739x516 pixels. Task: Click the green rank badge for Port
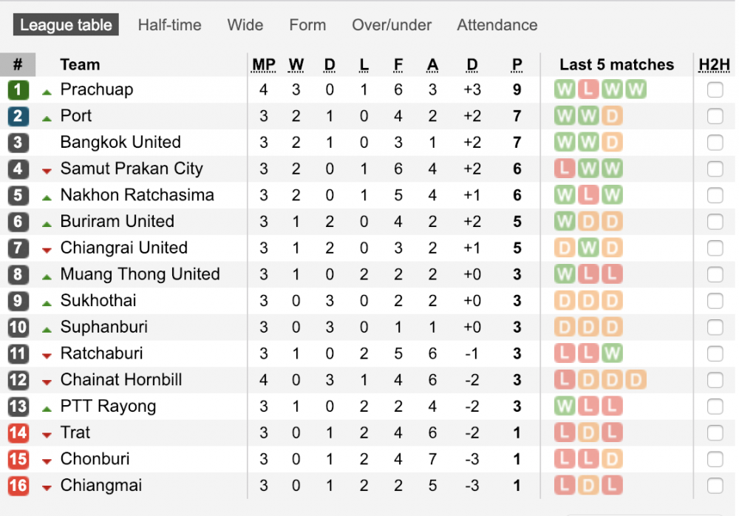point(18,116)
